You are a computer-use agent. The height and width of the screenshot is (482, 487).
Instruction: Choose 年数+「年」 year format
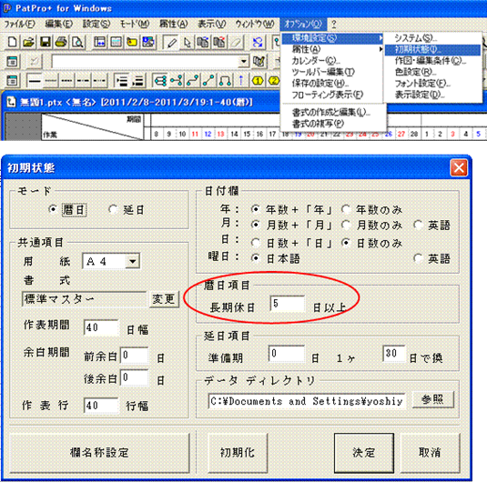tap(255, 209)
